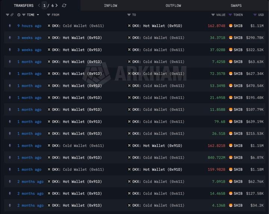The height and width of the screenshot is (214, 269).
Task: Click OKX logo in first row FROM column
Action: (x=49, y=26)
